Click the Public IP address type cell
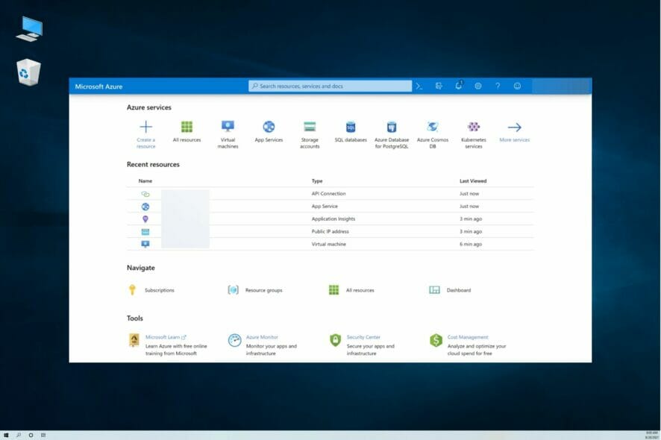Viewport: 661px width, 440px height. [x=330, y=231]
